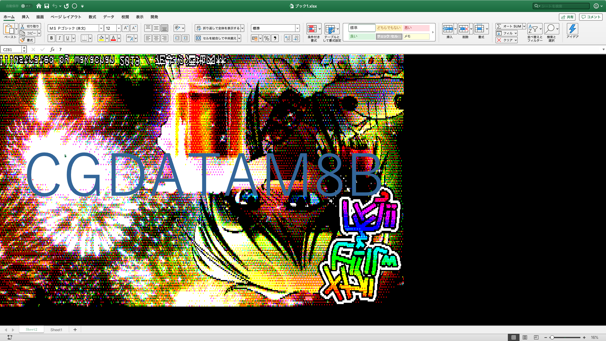Align text left

(148, 38)
